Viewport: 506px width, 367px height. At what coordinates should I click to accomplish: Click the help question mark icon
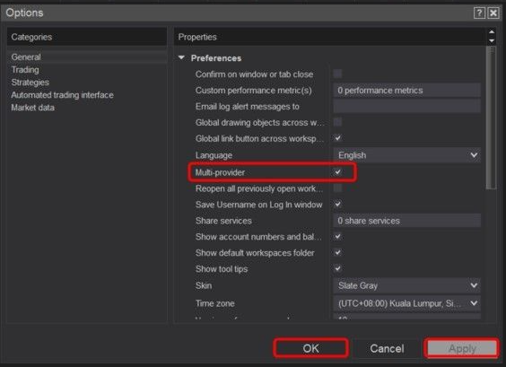479,13
